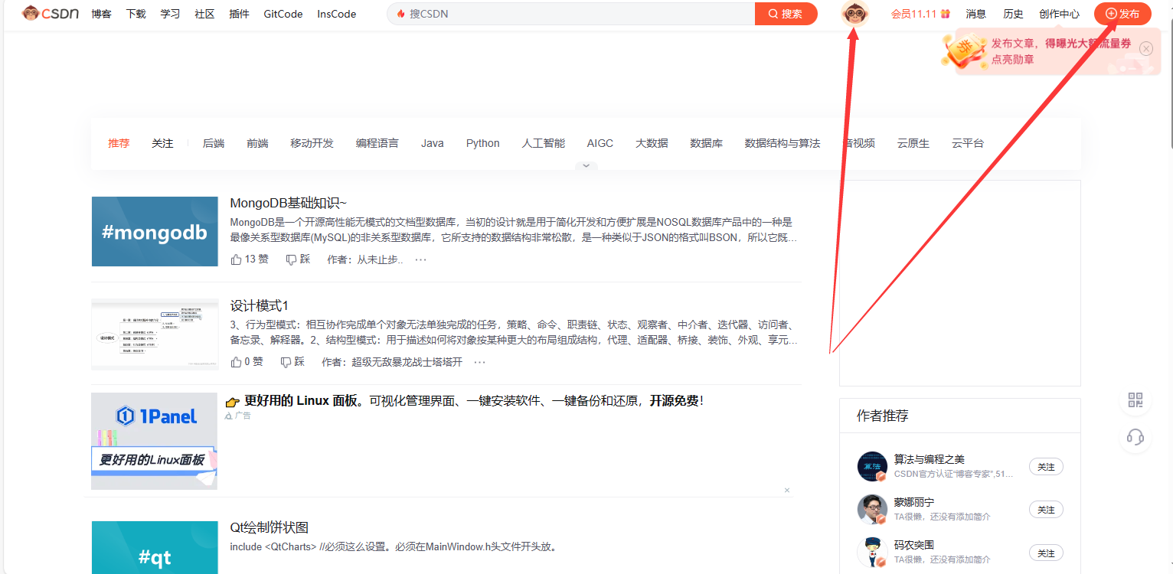Follow author 算法与编程之美
The width and height of the screenshot is (1173, 574).
click(1046, 467)
